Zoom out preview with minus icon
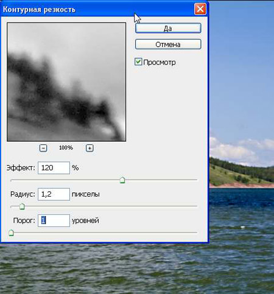The height and width of the screenshot is (294, 274). click(x=43, y=148)
